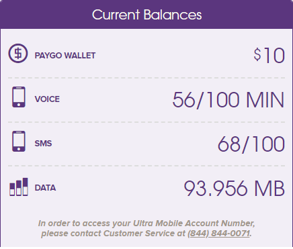This screenshot has width=293, height=249.
Task: Click the $10 wallet balance amount
Action: pos(269,55)
